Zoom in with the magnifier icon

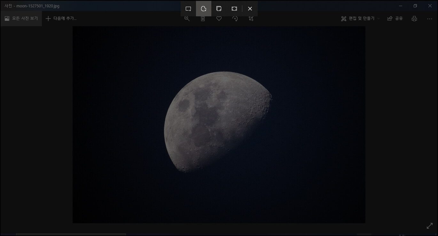pos(187,19)
